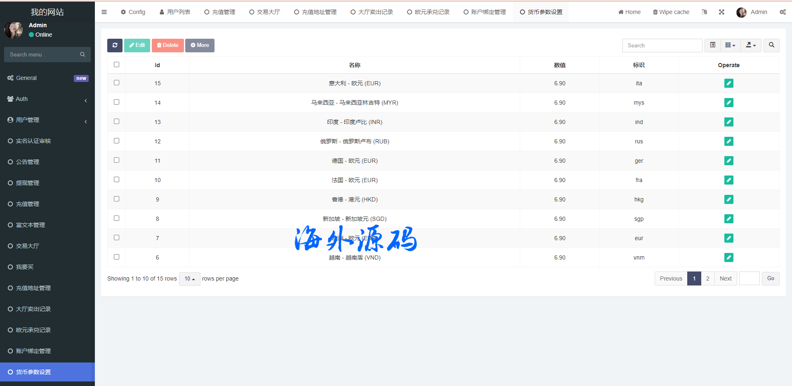792x386 pixels.
Task: Switch to the 用户列表 tab
Action: [175, 12]
